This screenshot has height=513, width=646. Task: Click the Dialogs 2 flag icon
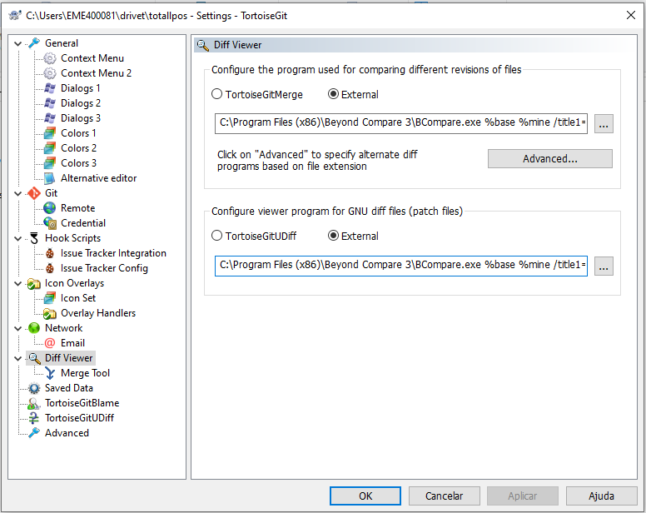(x=49, y=103)
